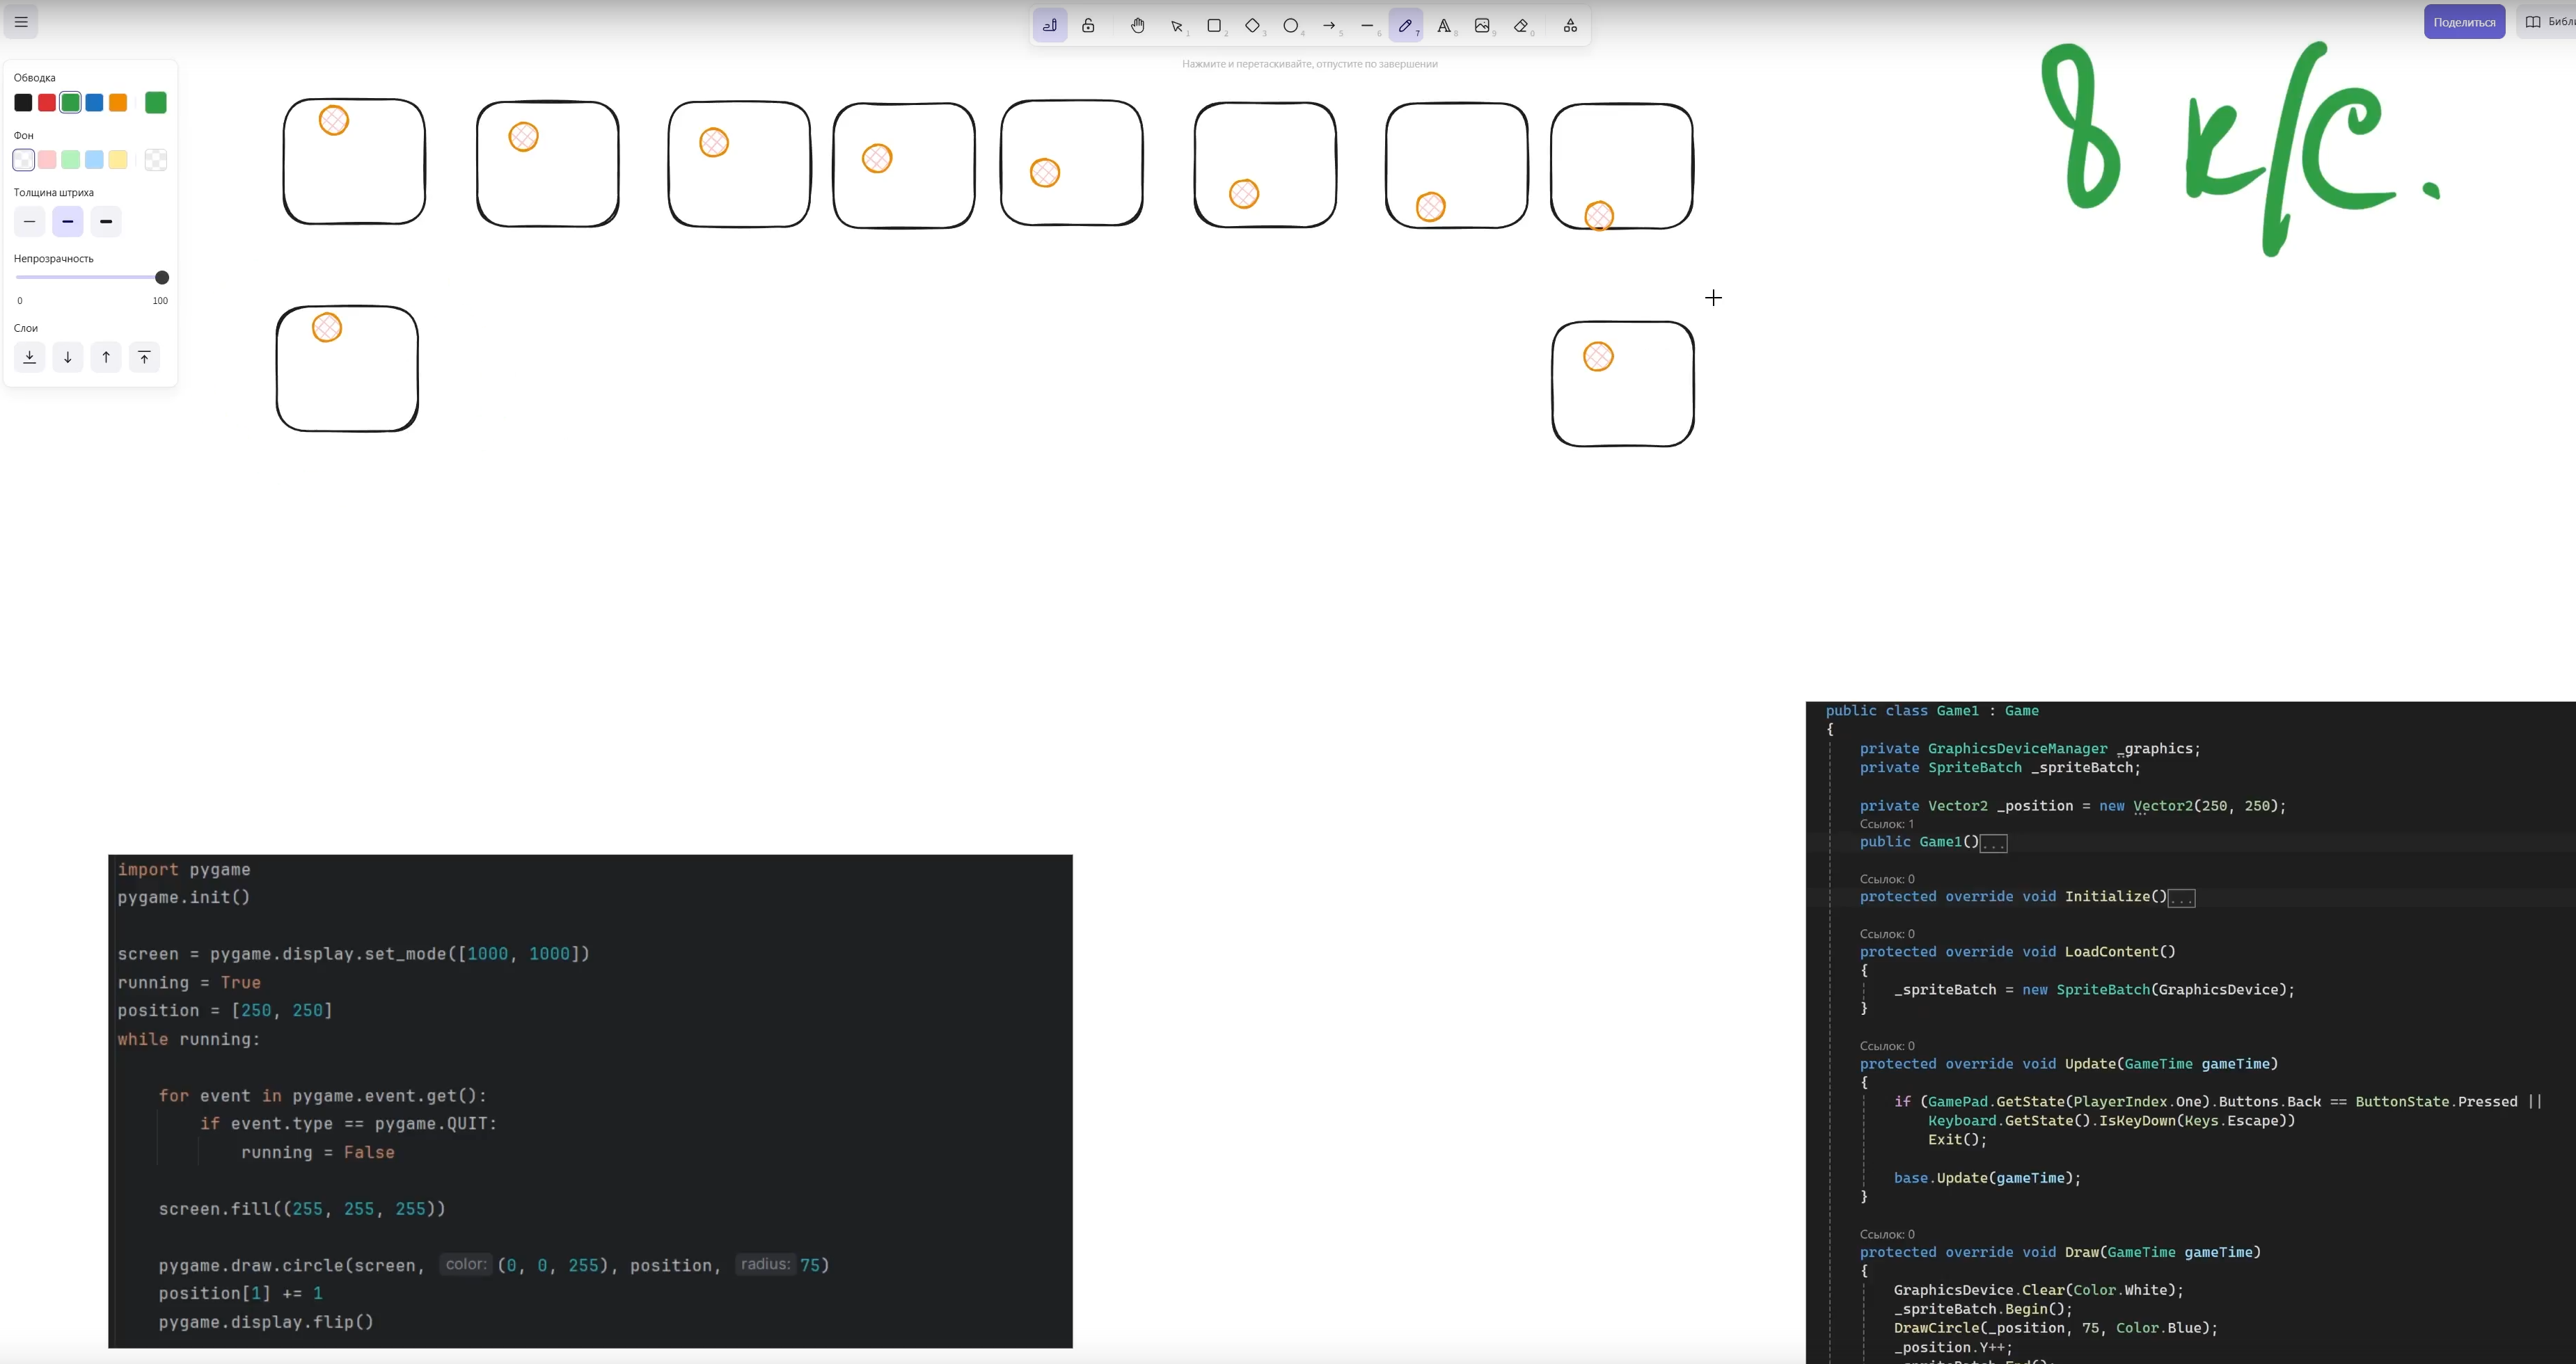Expand collapsed Initialize() method body

pos(2181,899)
